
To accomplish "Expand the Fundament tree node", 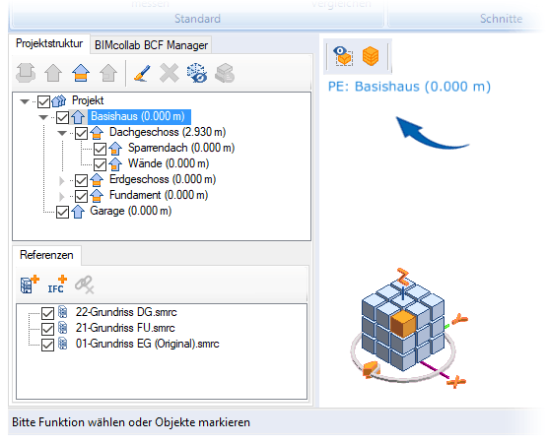I will click(x=62, y=196).
